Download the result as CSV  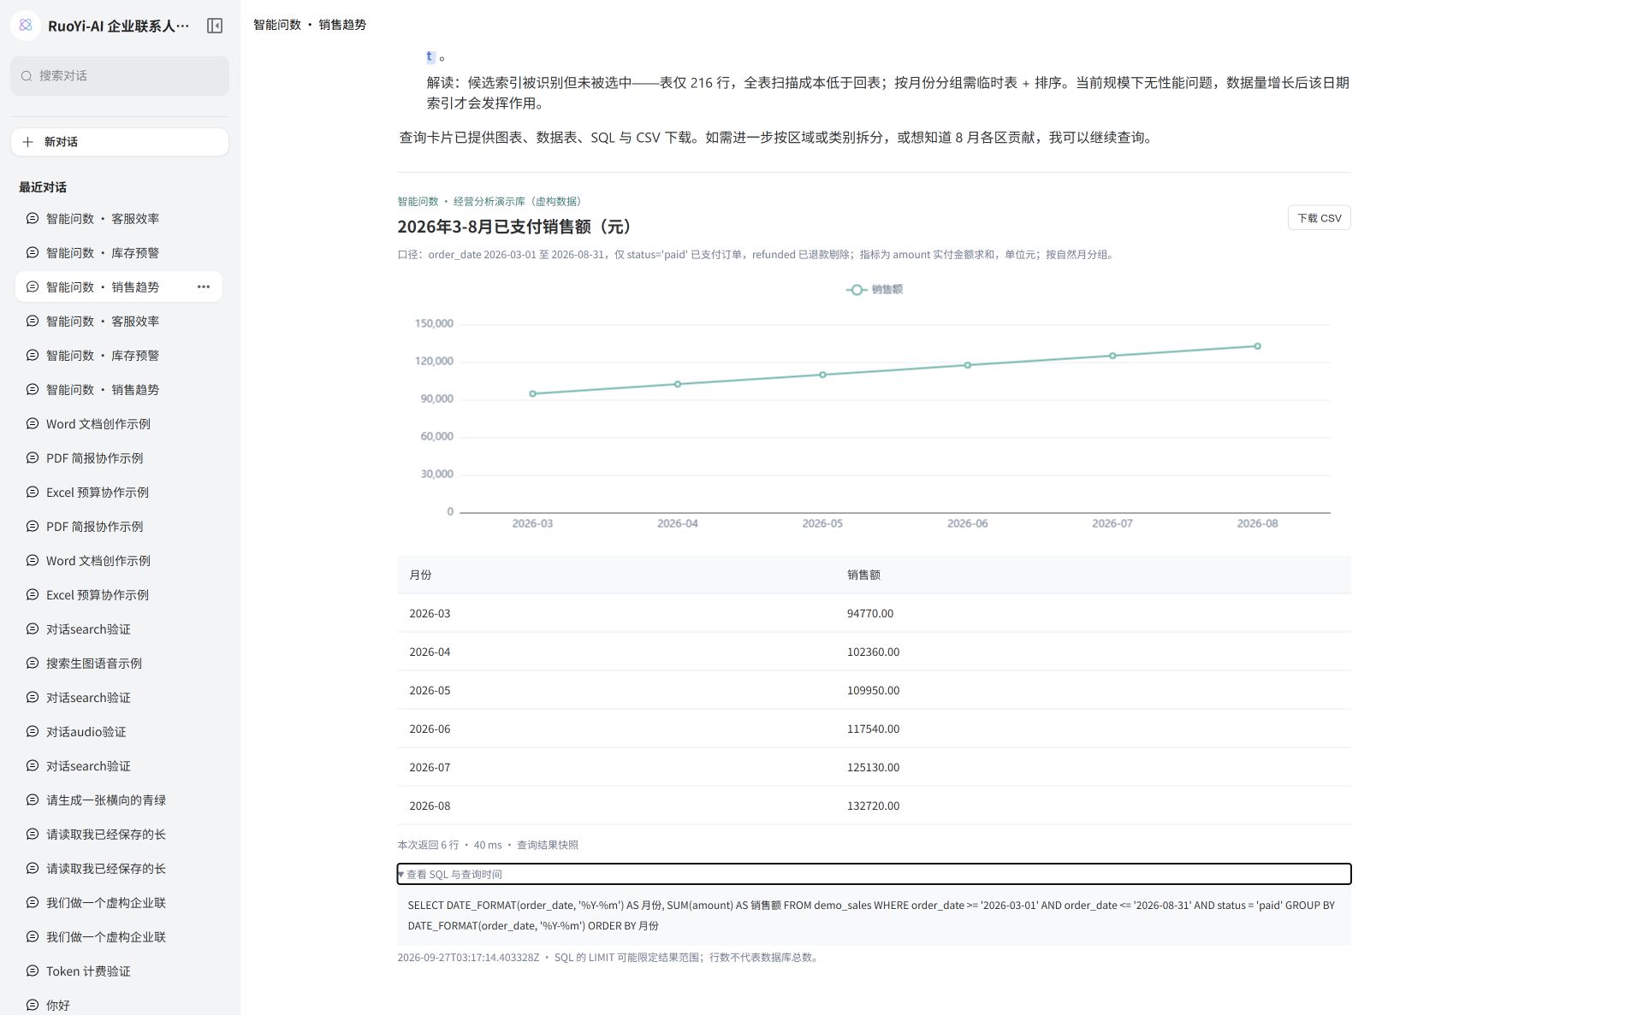1319,218
